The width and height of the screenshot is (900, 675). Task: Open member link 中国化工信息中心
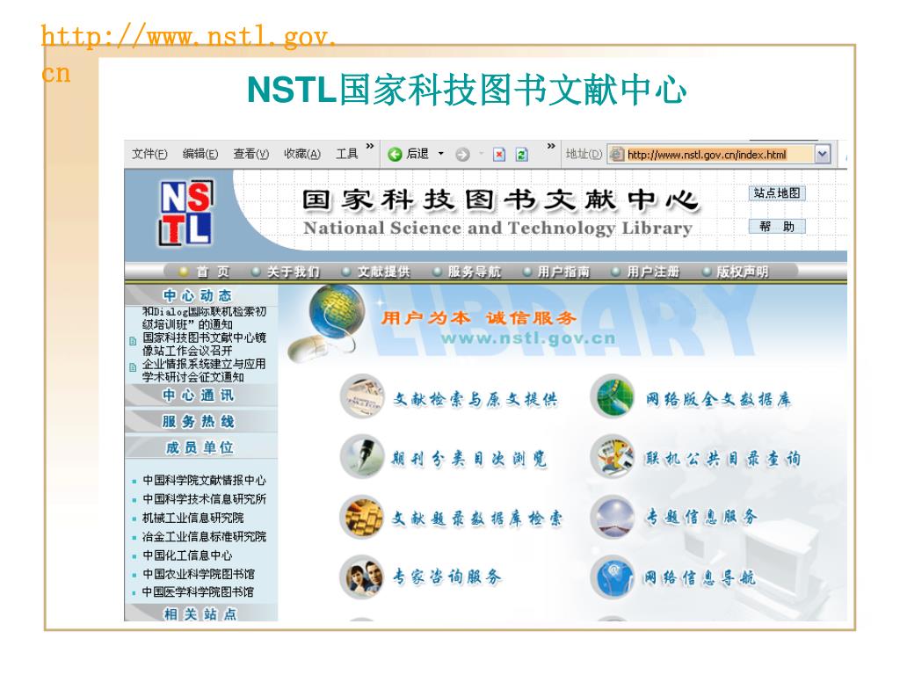click(x=187, y=555)
